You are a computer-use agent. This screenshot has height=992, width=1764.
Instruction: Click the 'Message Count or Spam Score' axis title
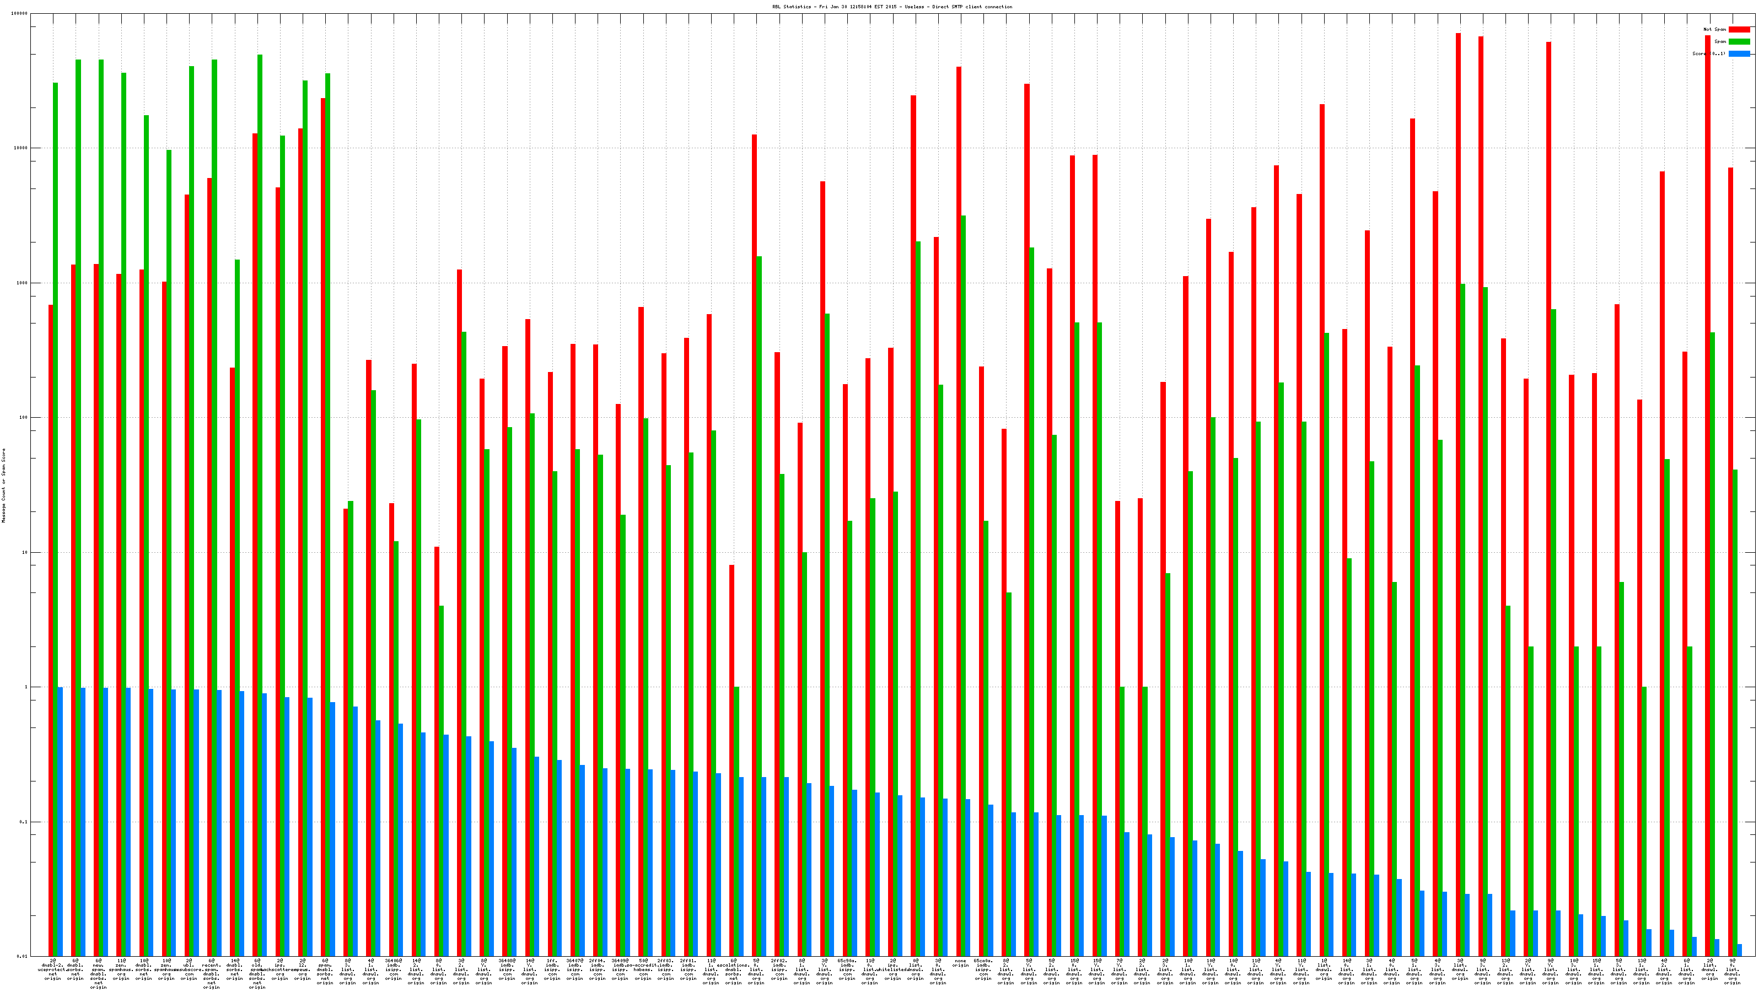tap(3, 486)
